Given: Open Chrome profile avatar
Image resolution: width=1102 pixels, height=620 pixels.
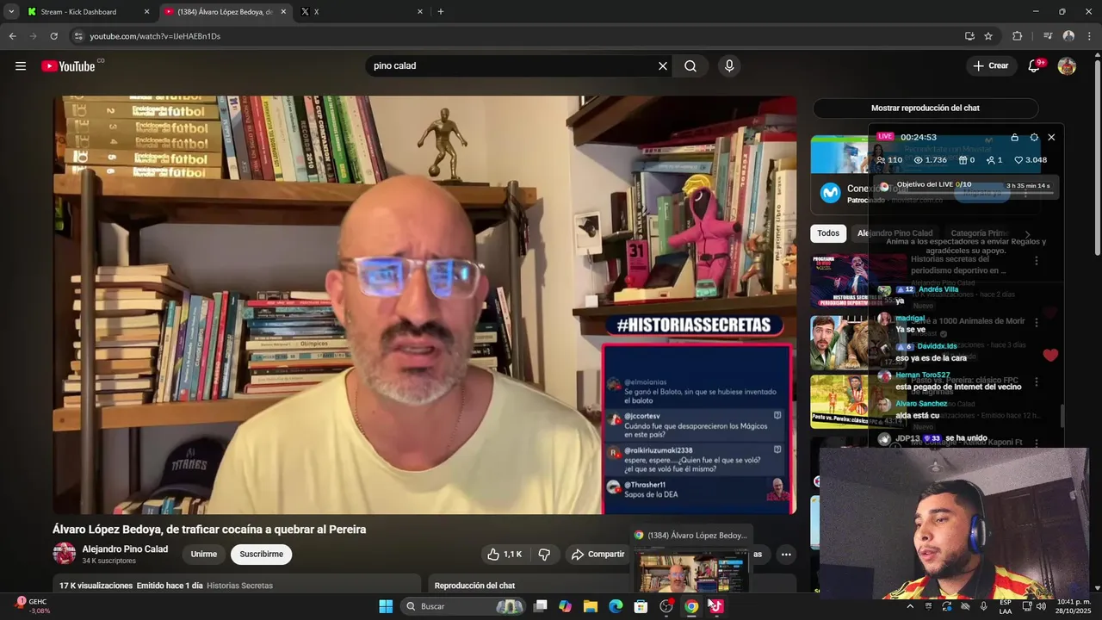Looking at the screenshot, I should coord(1068,36).
